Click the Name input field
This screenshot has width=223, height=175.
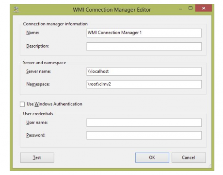click(x=144, y=33)
